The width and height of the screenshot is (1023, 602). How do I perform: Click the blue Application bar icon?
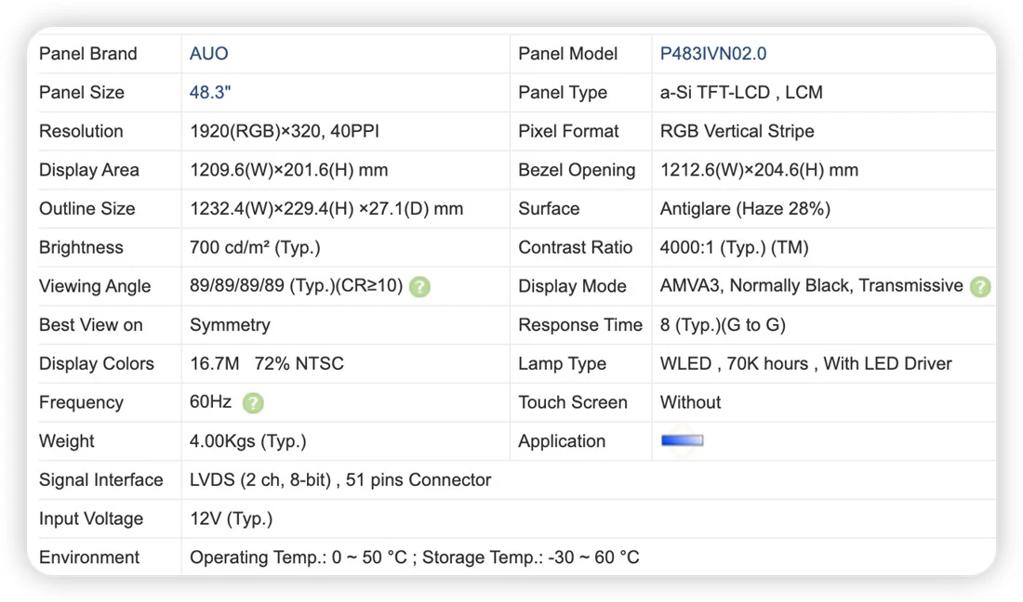683,441
